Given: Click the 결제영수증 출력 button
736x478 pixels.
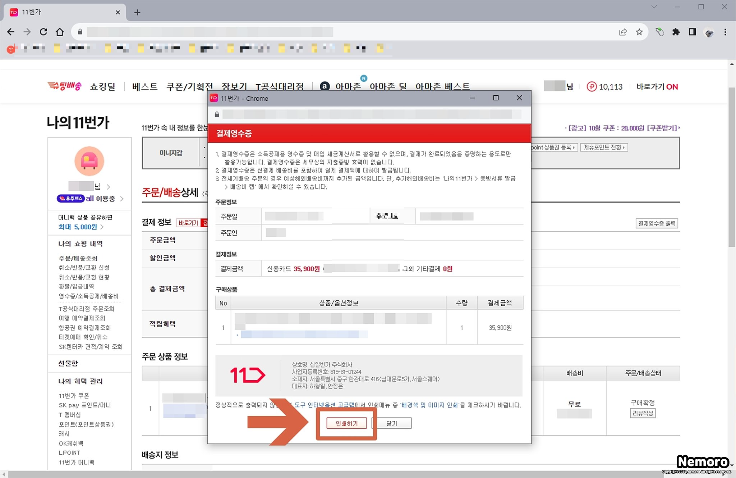Looking at the screenshot, I should [657, 223].
